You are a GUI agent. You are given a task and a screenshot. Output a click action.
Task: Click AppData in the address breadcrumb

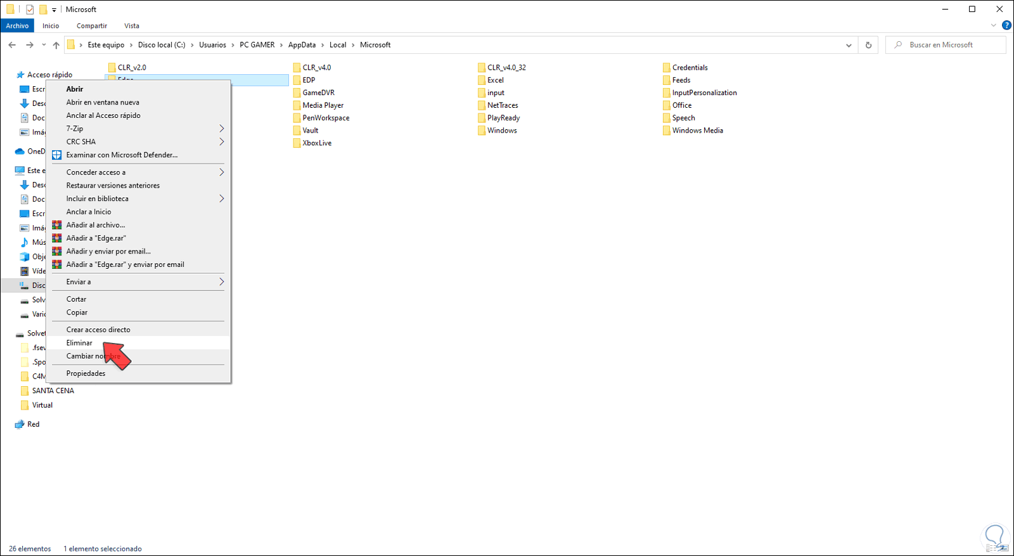pos(302,45)
